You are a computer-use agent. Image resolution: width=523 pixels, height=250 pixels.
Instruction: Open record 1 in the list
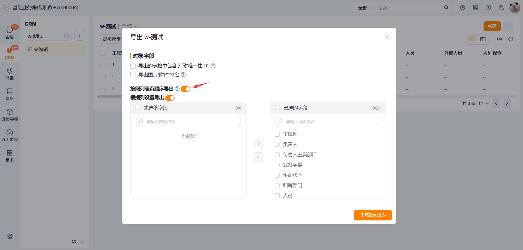pos(113,65)
